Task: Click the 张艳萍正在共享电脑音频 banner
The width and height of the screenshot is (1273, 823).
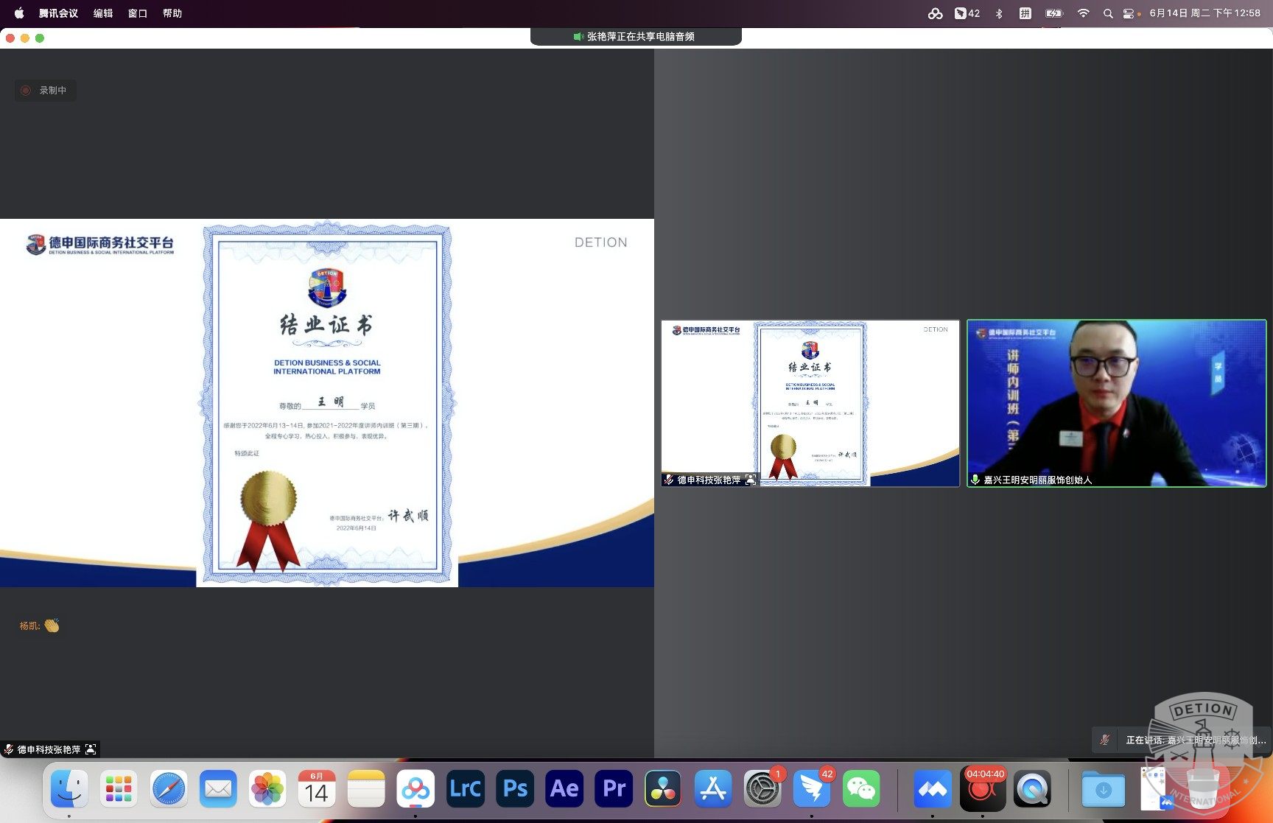Action: [x=636, y=36]
